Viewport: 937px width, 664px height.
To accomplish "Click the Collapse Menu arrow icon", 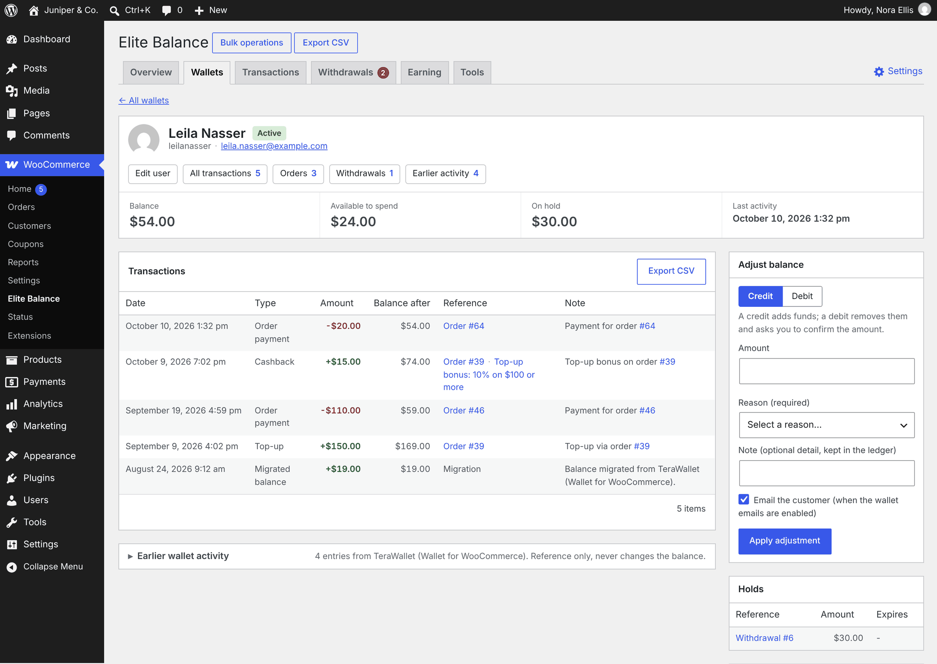I will tap(12, 567).
